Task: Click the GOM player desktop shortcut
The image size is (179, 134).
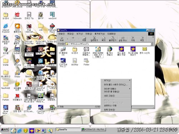Action: (x=18, y=28)
